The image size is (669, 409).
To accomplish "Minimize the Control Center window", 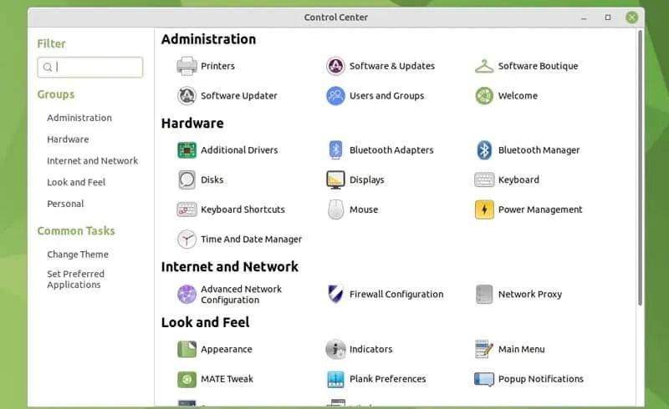I will tap(584, 18).
